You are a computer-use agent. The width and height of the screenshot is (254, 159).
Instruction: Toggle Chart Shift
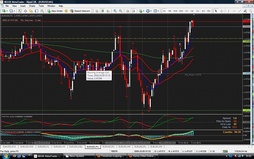(134, 11)
